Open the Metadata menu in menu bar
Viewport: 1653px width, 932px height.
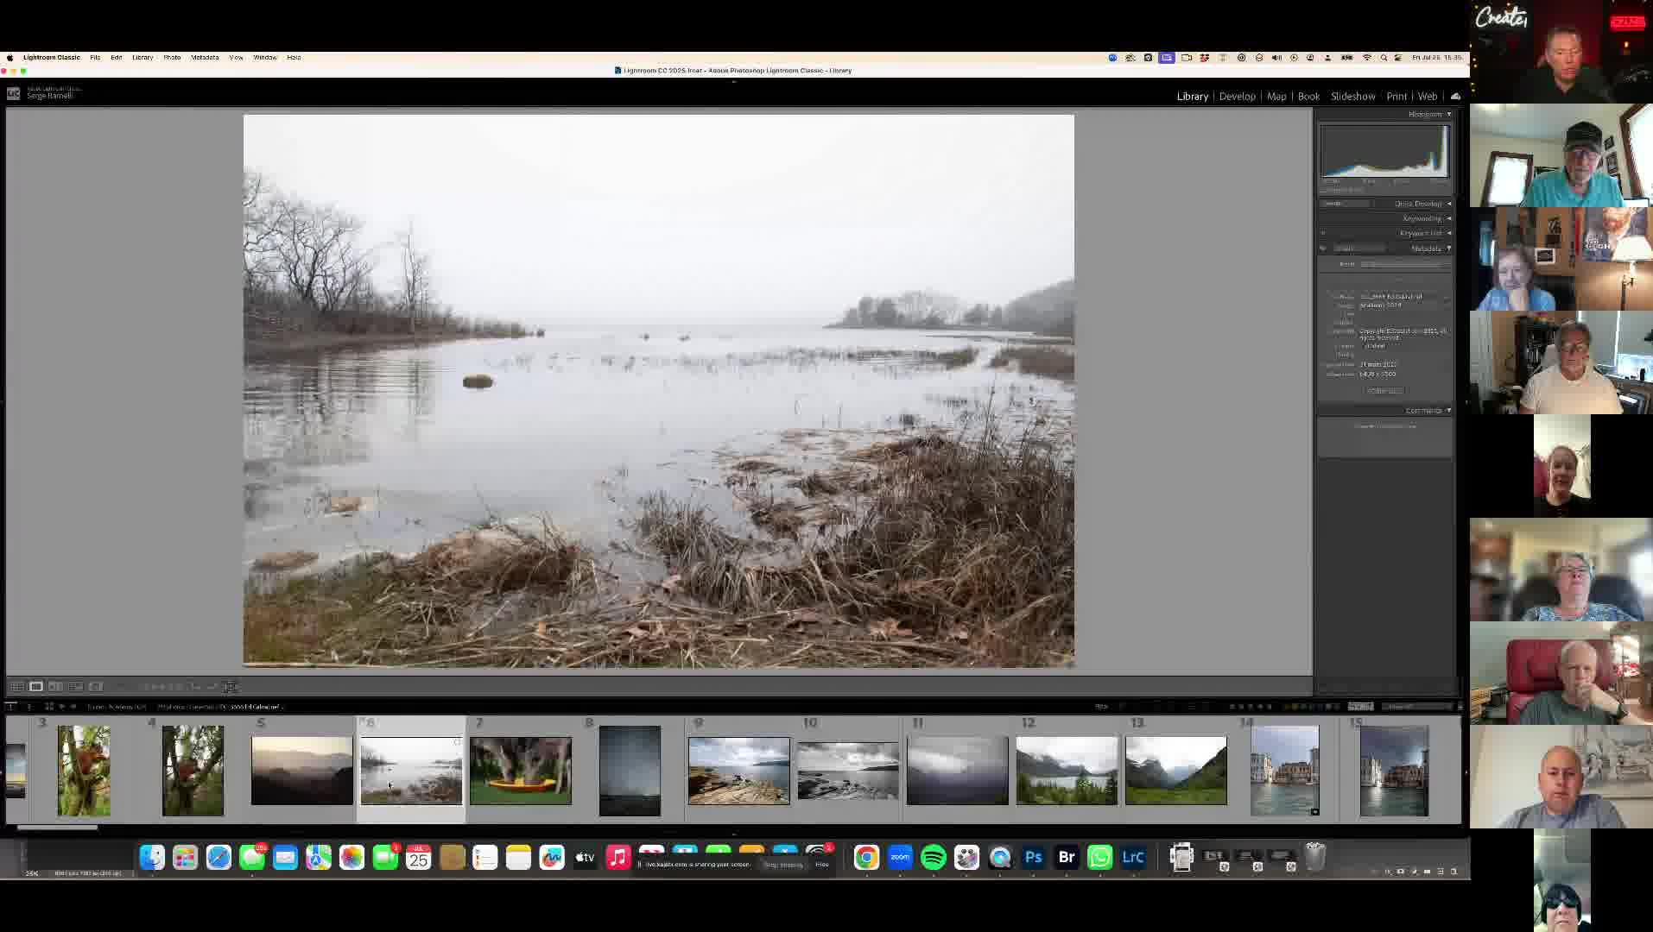point(205,57)
